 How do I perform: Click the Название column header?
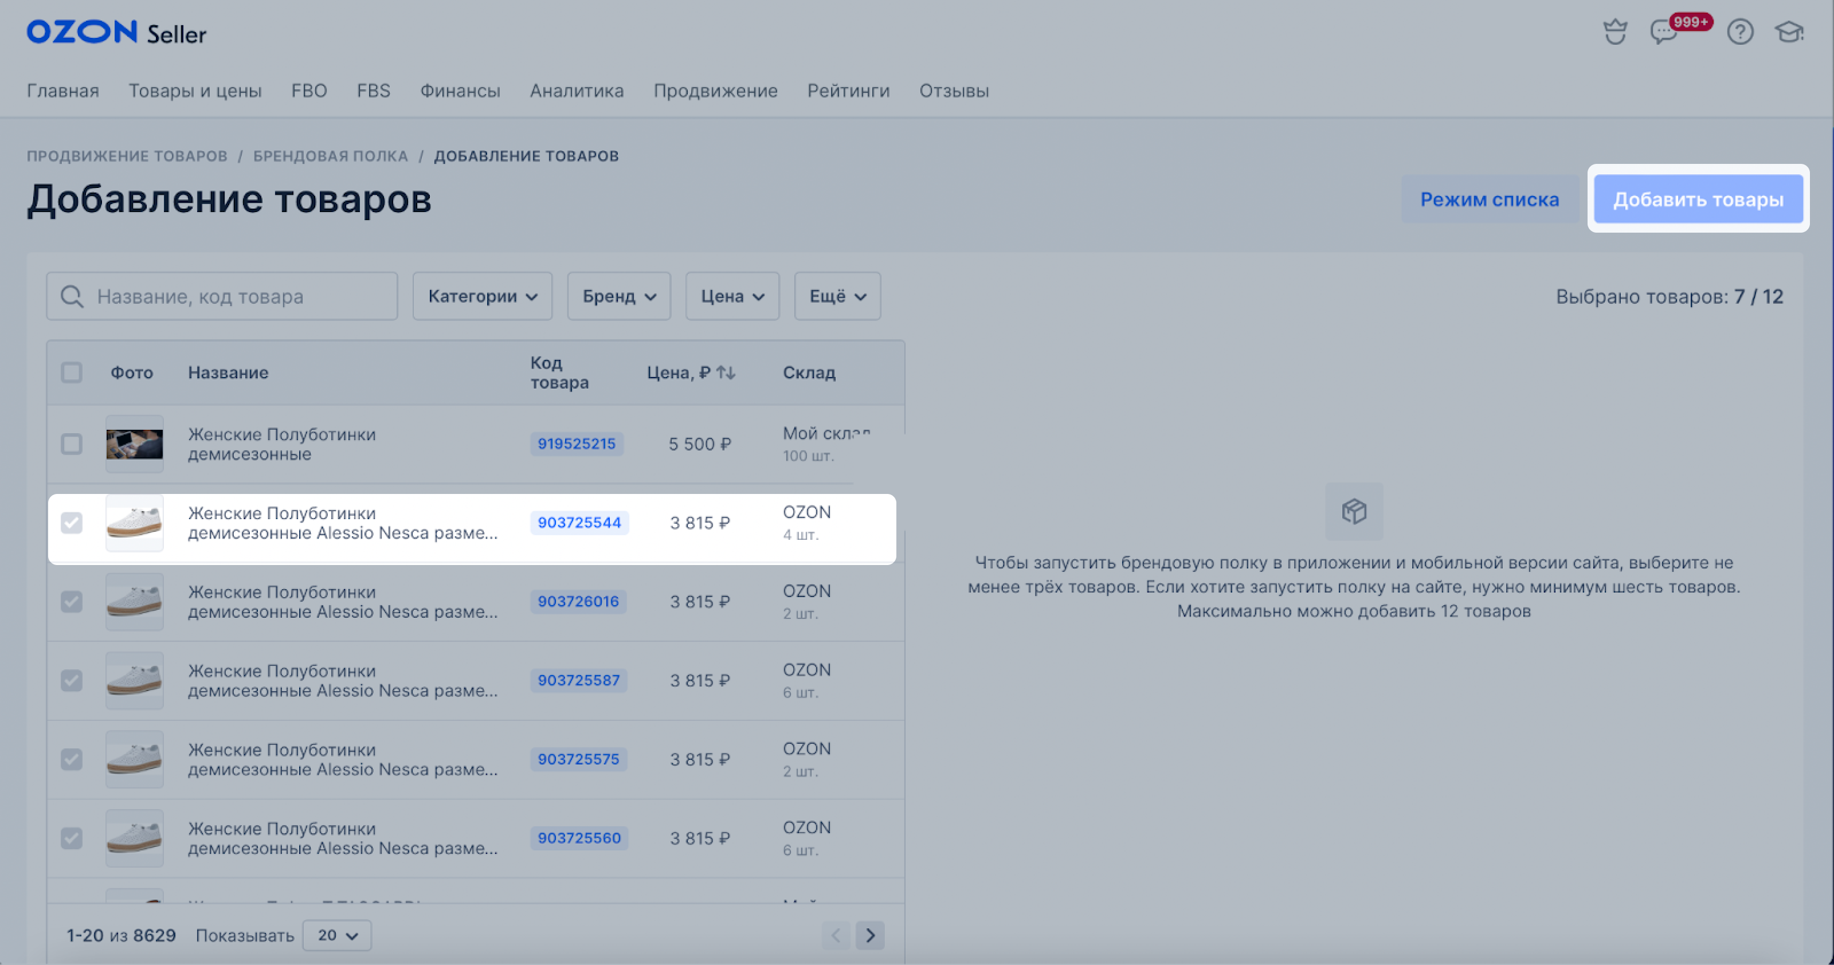pos(228,372)
